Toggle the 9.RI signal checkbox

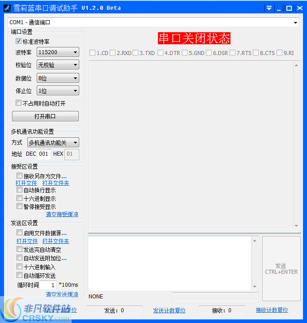[279, 53]
